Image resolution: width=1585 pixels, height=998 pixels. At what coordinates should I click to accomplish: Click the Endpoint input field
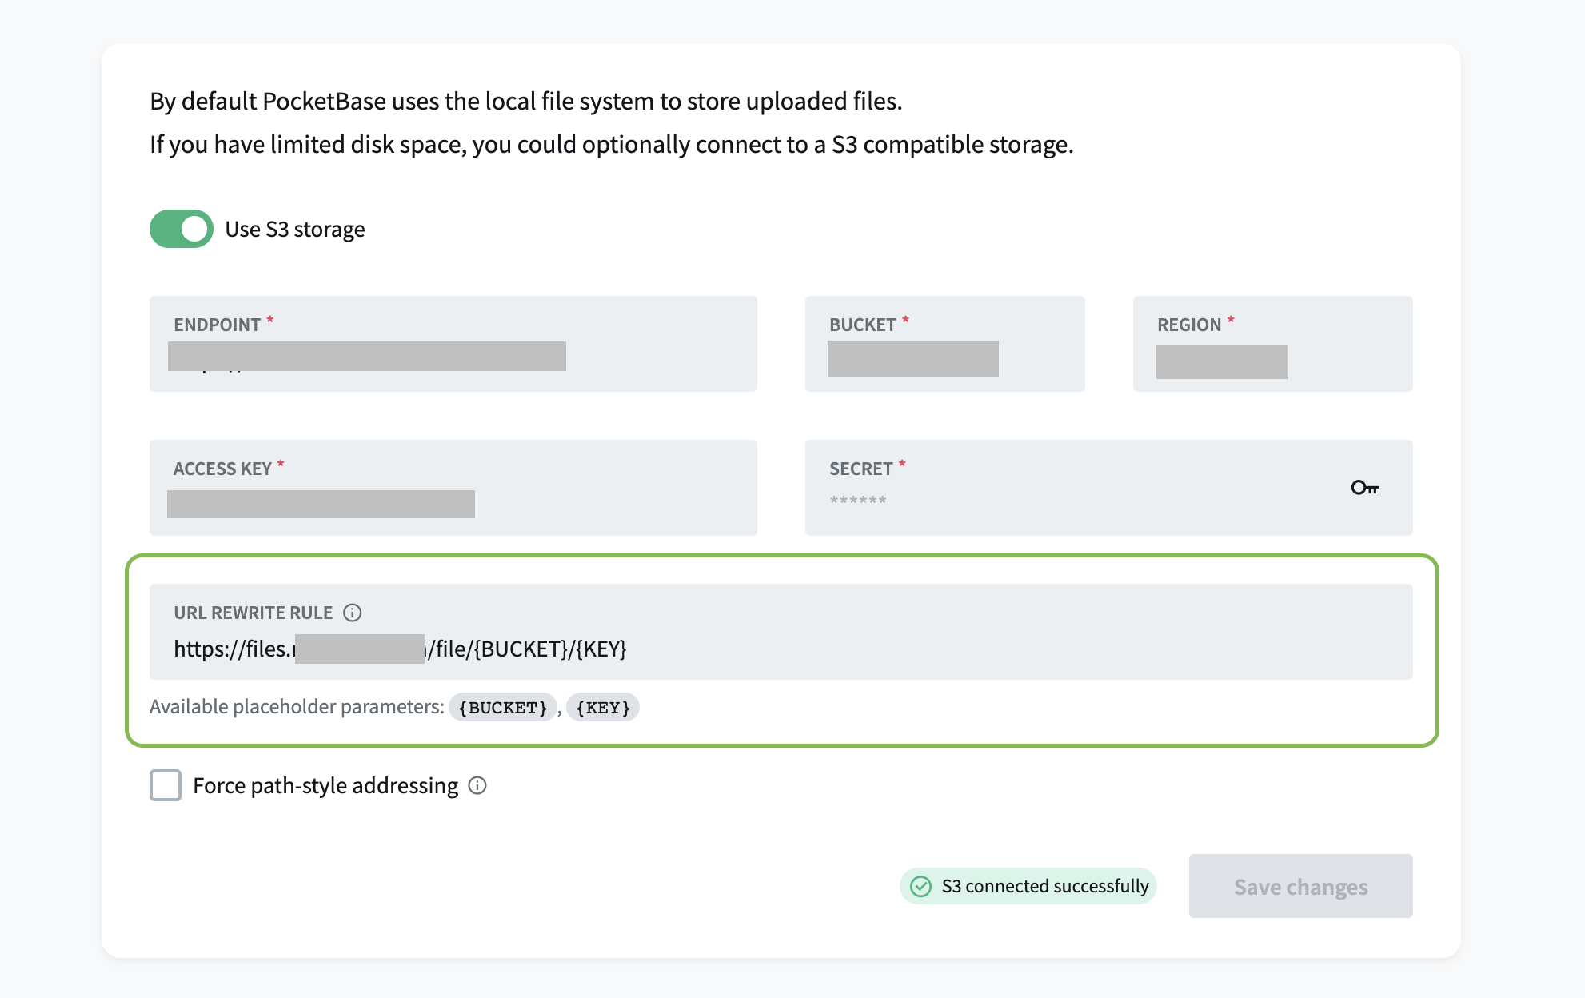point(453,344)
